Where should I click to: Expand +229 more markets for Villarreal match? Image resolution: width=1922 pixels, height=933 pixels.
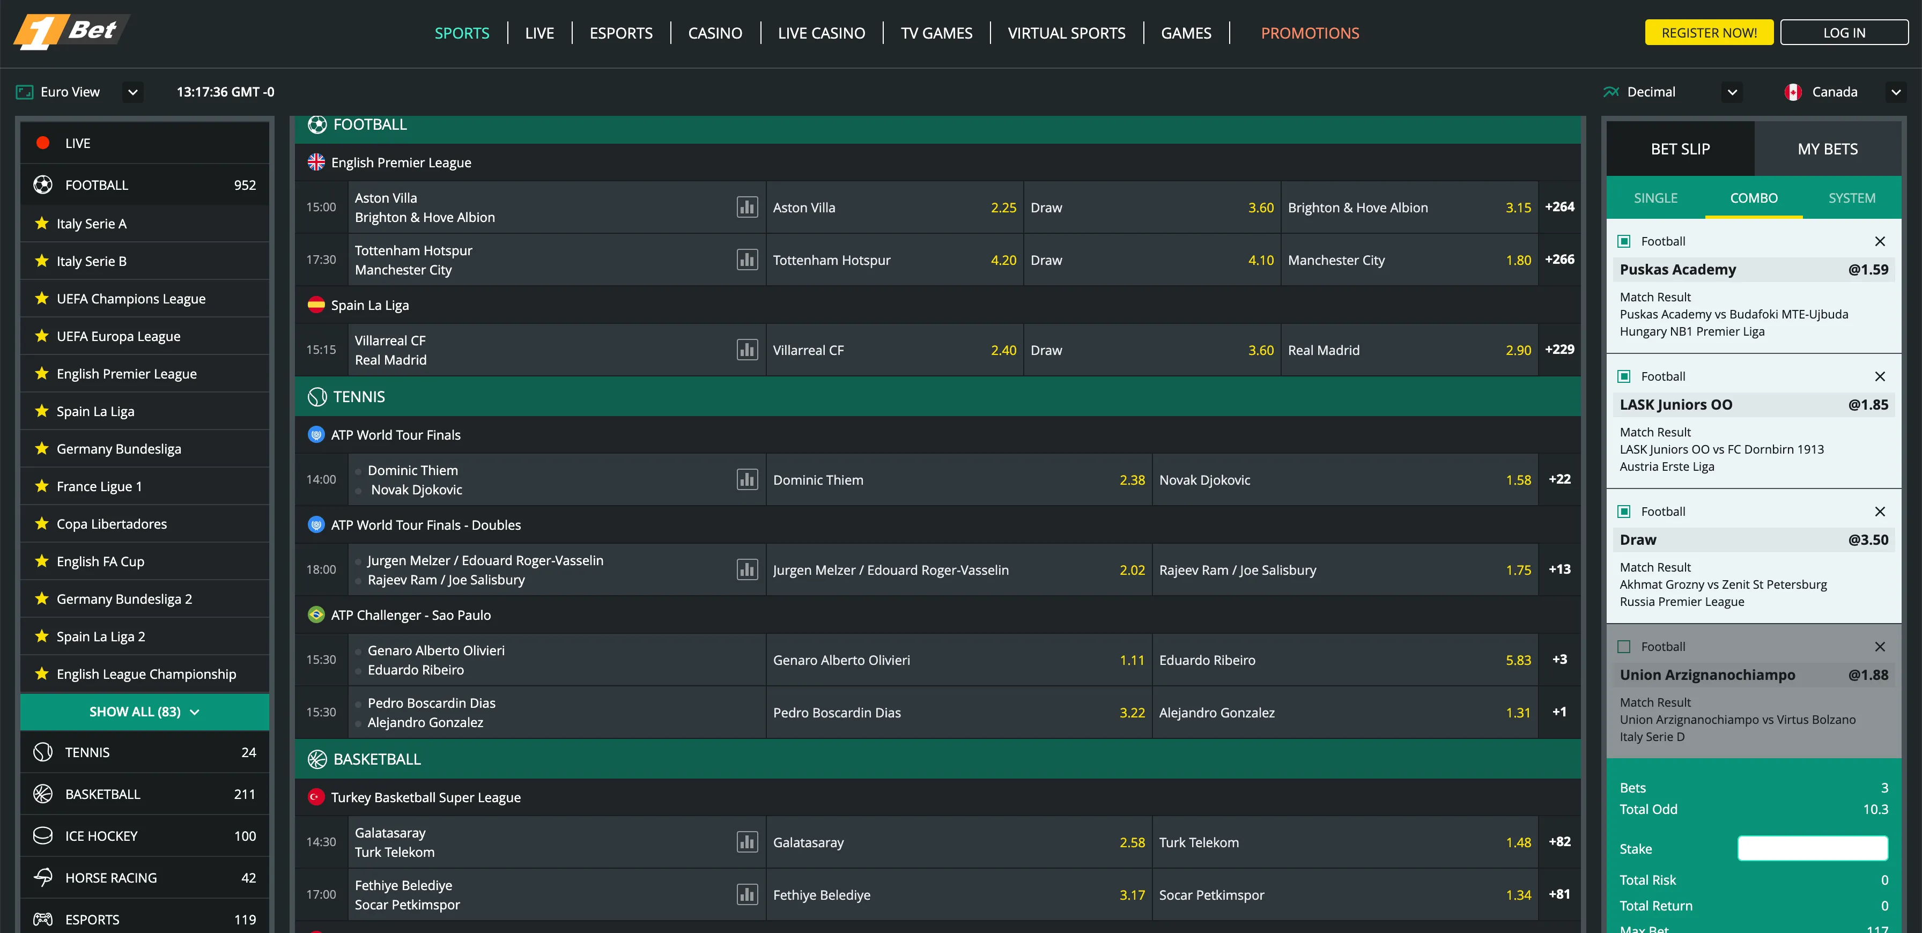(x=1559, y=349)
